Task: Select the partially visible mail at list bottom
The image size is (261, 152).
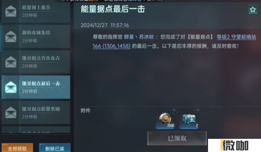Action: [x=36, y=130]
